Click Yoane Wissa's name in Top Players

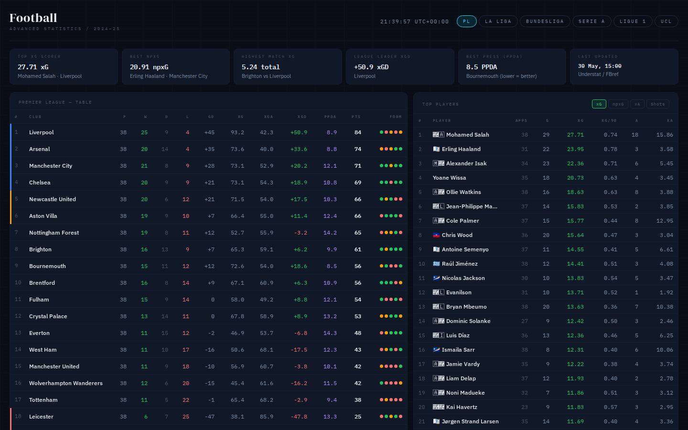coord(450,178)
